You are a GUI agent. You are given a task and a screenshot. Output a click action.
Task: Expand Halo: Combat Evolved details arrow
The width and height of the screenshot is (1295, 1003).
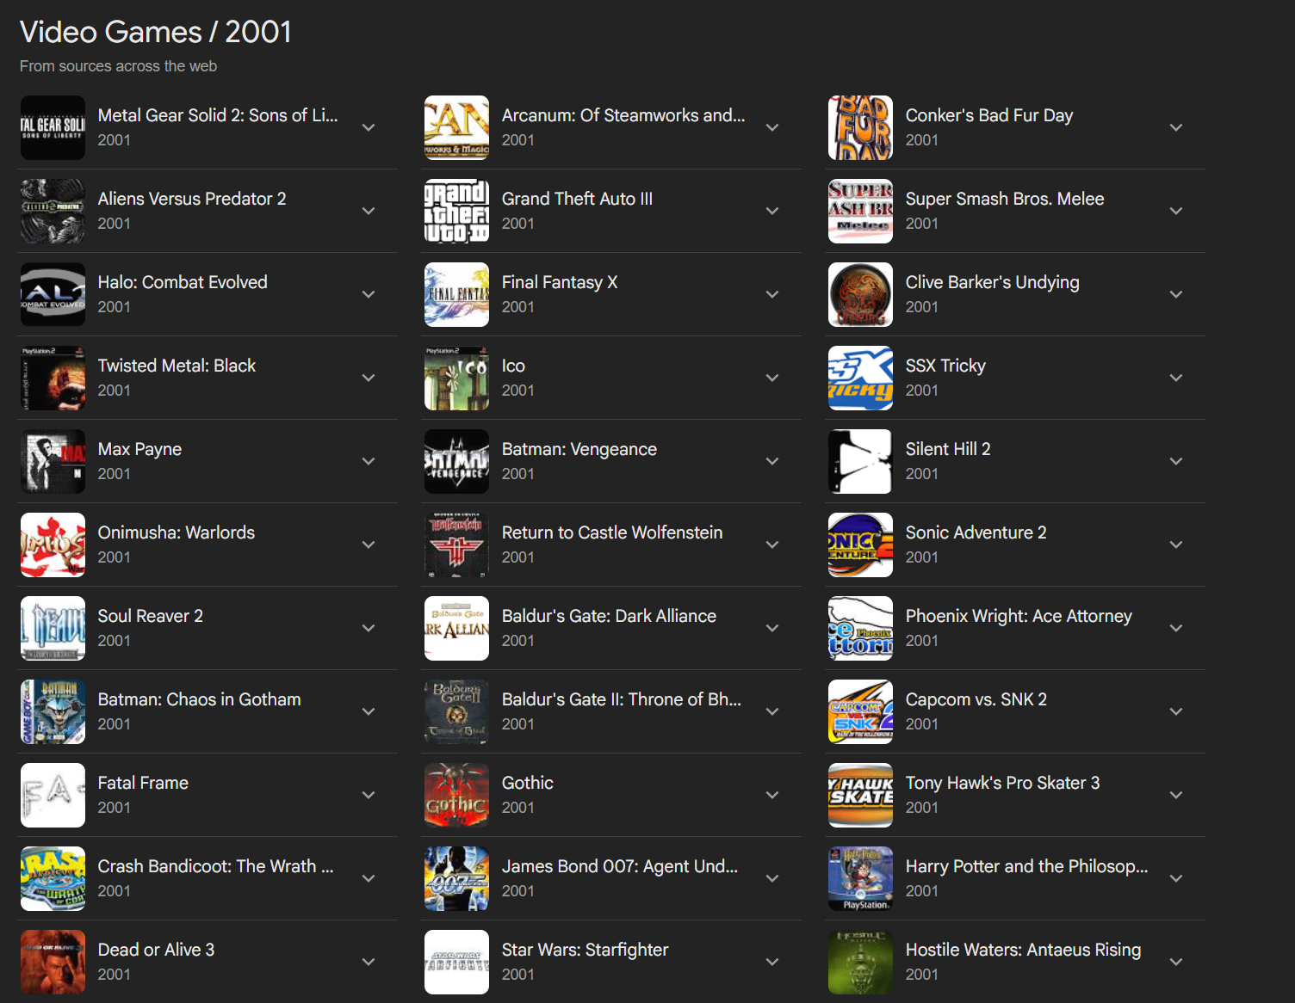click(x=369, y=294)
